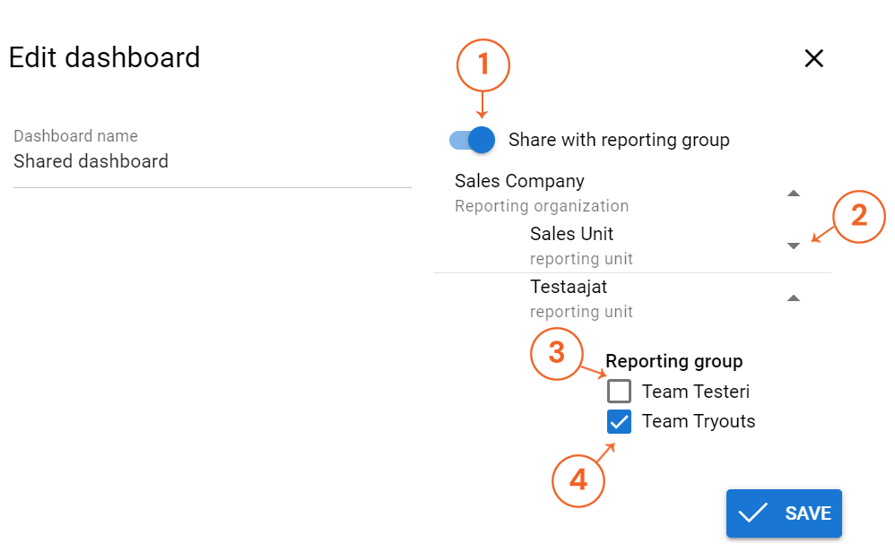Click the collapse triangle next to Sales Company
Image resolution: width=895 pixels, height=552 pixels.
(x=793, y=193)
